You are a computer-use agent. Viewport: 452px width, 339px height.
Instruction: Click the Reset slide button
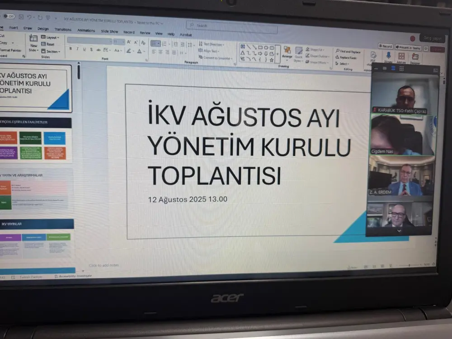48,44
